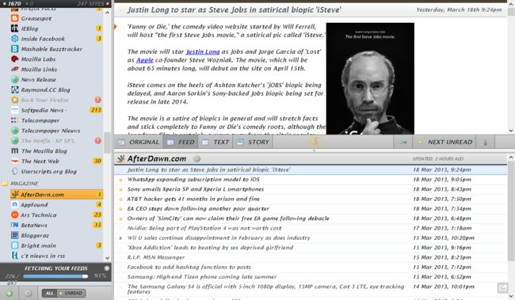
Task: Select the News Release feed
Action: pyautogui.click(x=56, y=79)
